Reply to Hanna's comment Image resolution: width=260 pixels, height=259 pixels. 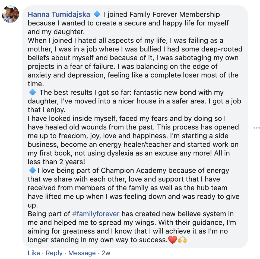[54, 253]
